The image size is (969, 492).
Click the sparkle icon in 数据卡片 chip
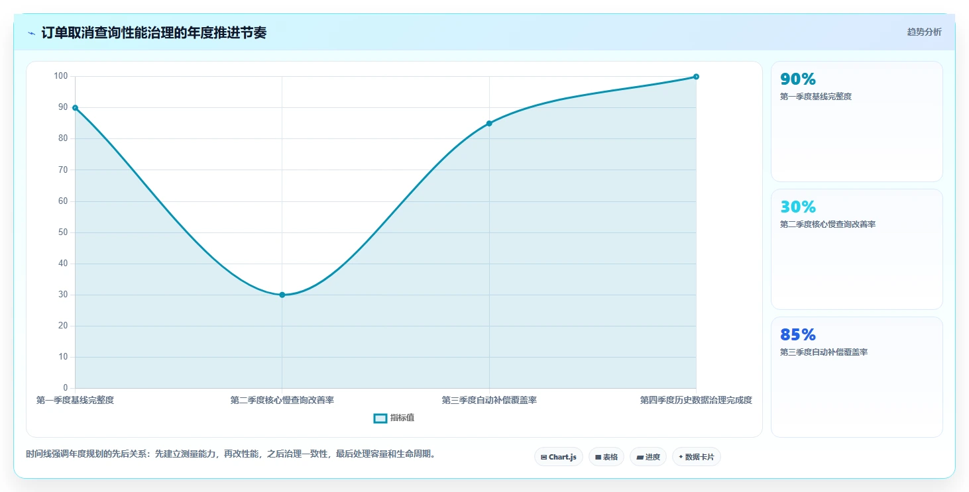coord(681,457)
